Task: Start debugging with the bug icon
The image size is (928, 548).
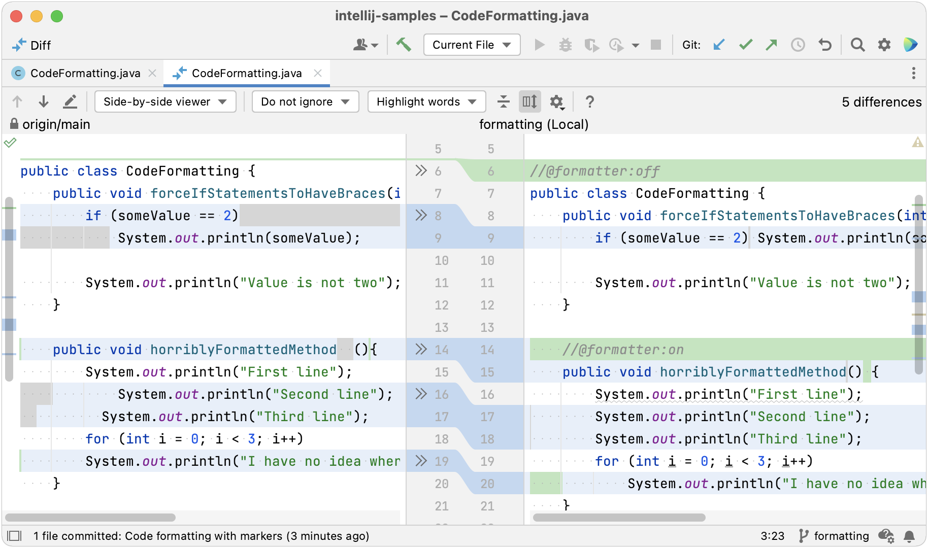Action: pyautogui.click(x=565, y=45)
